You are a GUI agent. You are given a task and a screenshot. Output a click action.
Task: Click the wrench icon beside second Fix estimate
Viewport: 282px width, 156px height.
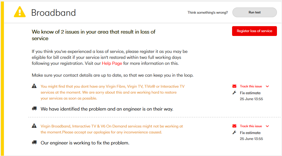pyautogui.click(x=234, y=133)
